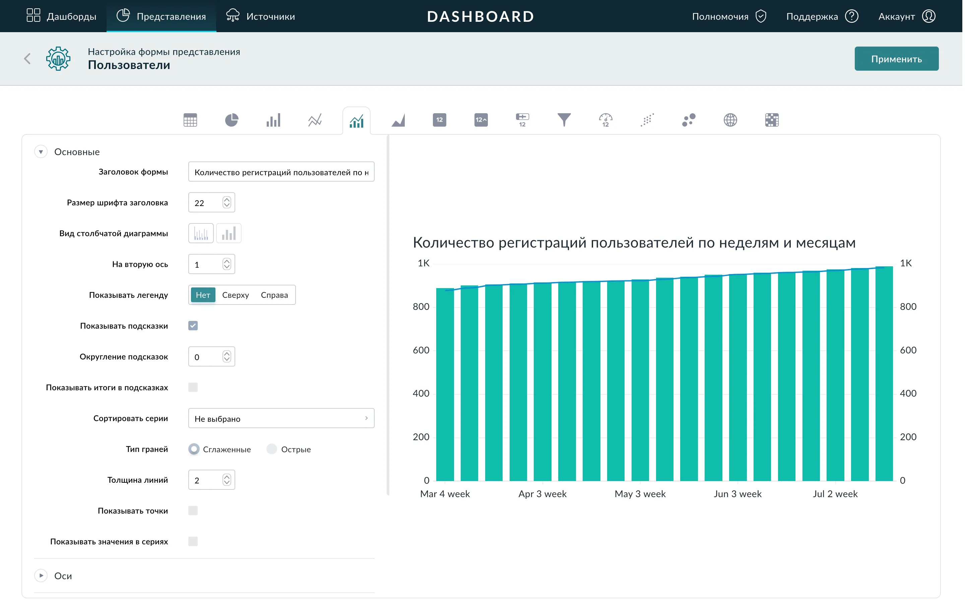Set legend position to Справа
Image resolution: width=965 pixels, height=603 pixels.
click(x=274, y=295)
